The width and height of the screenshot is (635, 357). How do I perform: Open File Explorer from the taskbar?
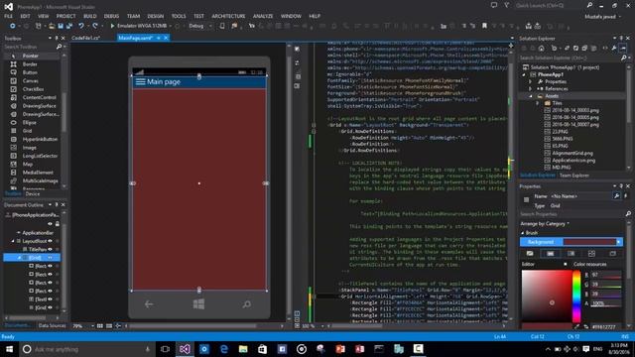click(x=243, y=349)
